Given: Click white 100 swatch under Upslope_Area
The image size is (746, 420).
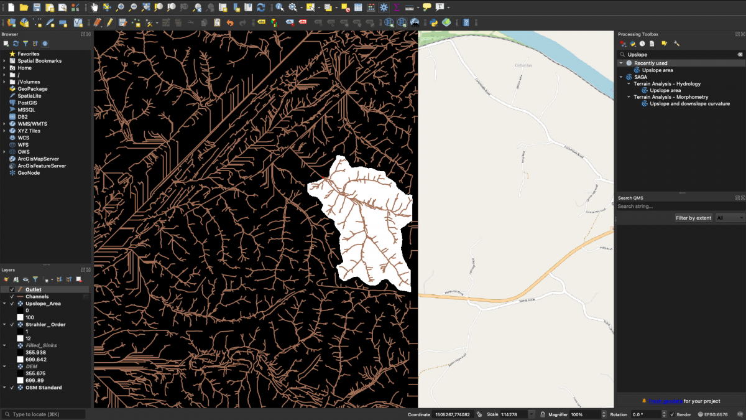Looking at the screenshot, I should (21, 317).
